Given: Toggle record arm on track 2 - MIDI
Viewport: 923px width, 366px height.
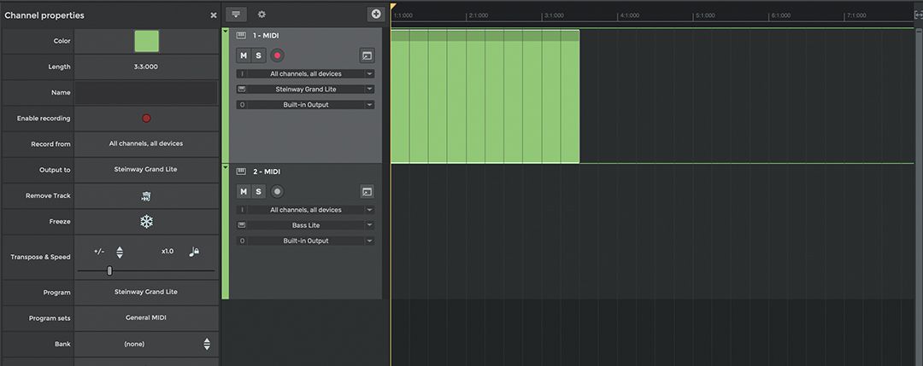Looking at the screenshot, I should tap(277, 191).
